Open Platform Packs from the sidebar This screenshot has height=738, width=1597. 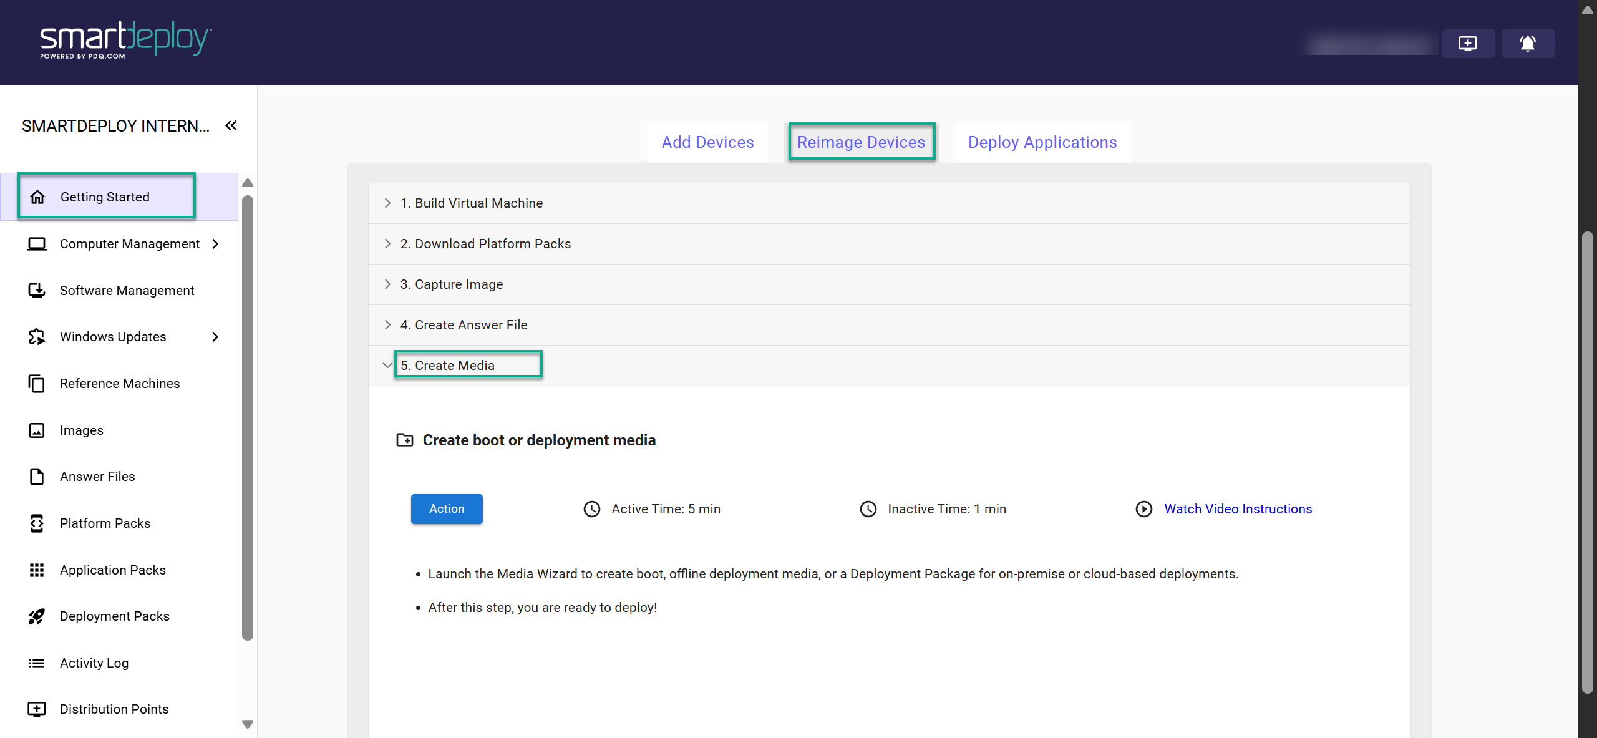pos(105,523)
